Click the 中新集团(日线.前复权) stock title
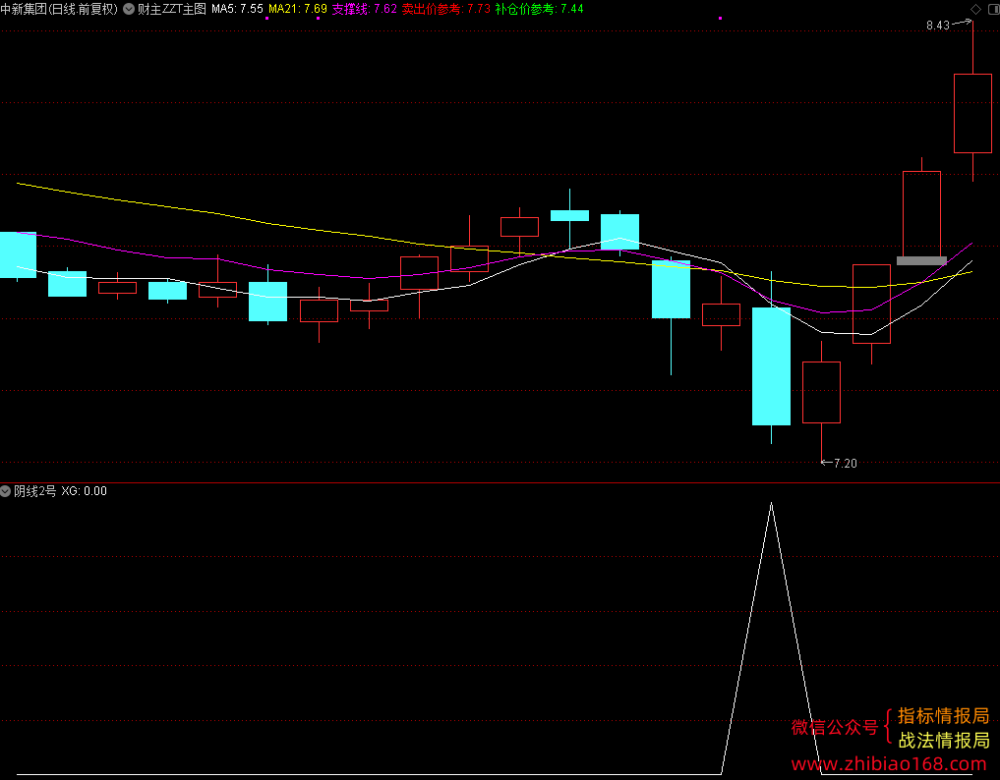The image size is (1000, 780). [x=59, y=9]
